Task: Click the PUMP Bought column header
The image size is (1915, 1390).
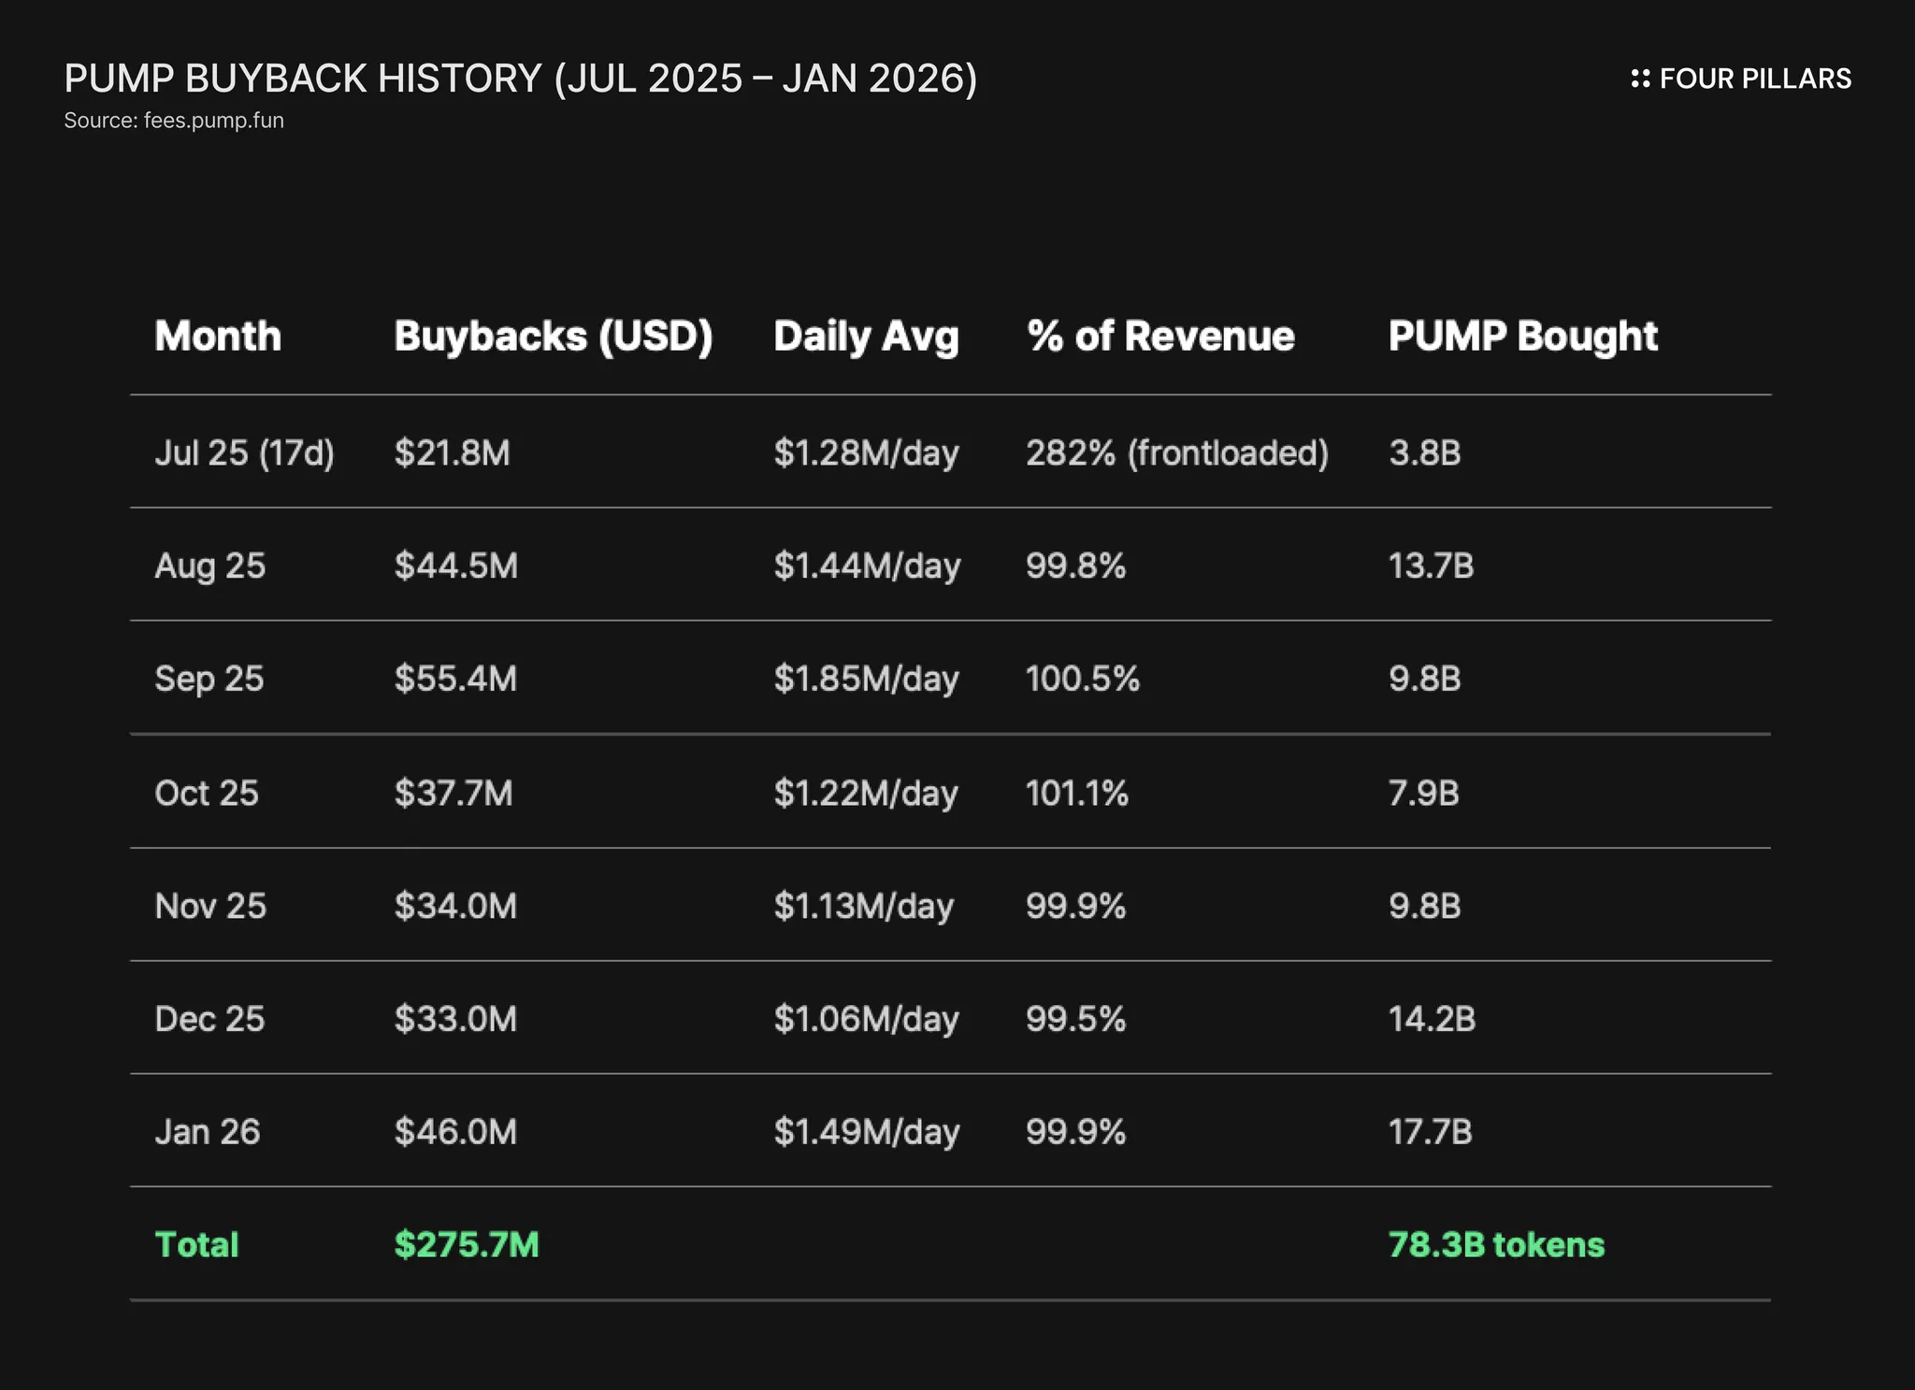Action: tap(1522, 337)
